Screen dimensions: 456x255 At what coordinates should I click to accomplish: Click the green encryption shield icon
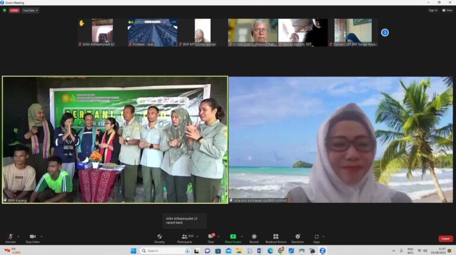(x=4, y=10)
